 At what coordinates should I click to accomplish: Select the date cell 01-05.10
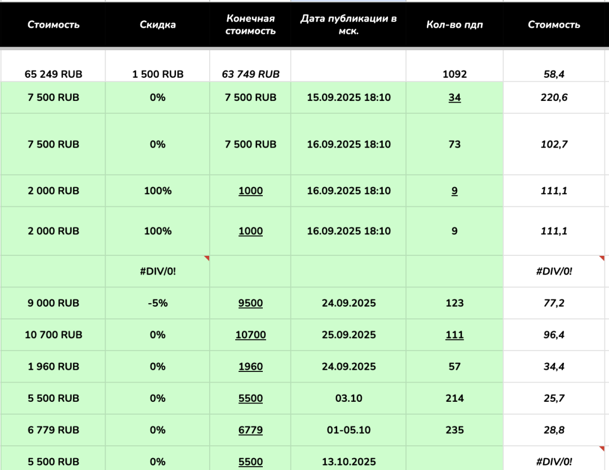[x=348, y=430]
